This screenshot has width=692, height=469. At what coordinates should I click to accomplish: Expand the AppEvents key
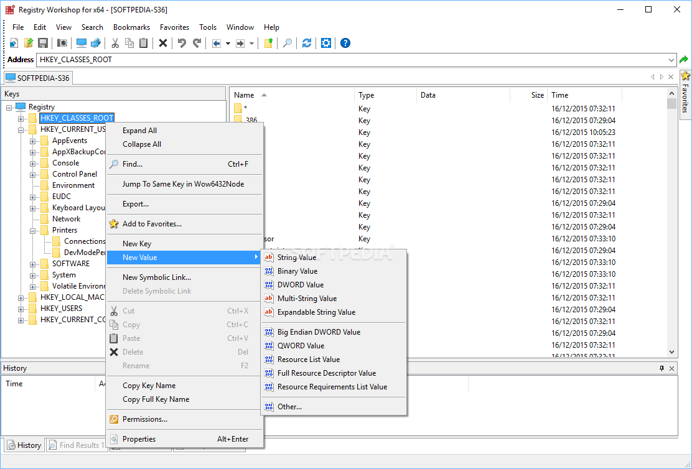click(x=32, y=141)
